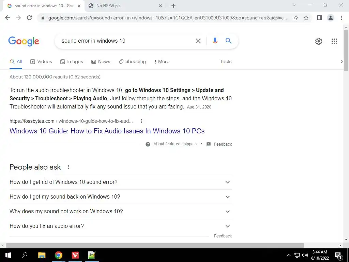Switch to the Videos tab
The height and width of the screenshot is (262, 349).
tap(41, 62)
